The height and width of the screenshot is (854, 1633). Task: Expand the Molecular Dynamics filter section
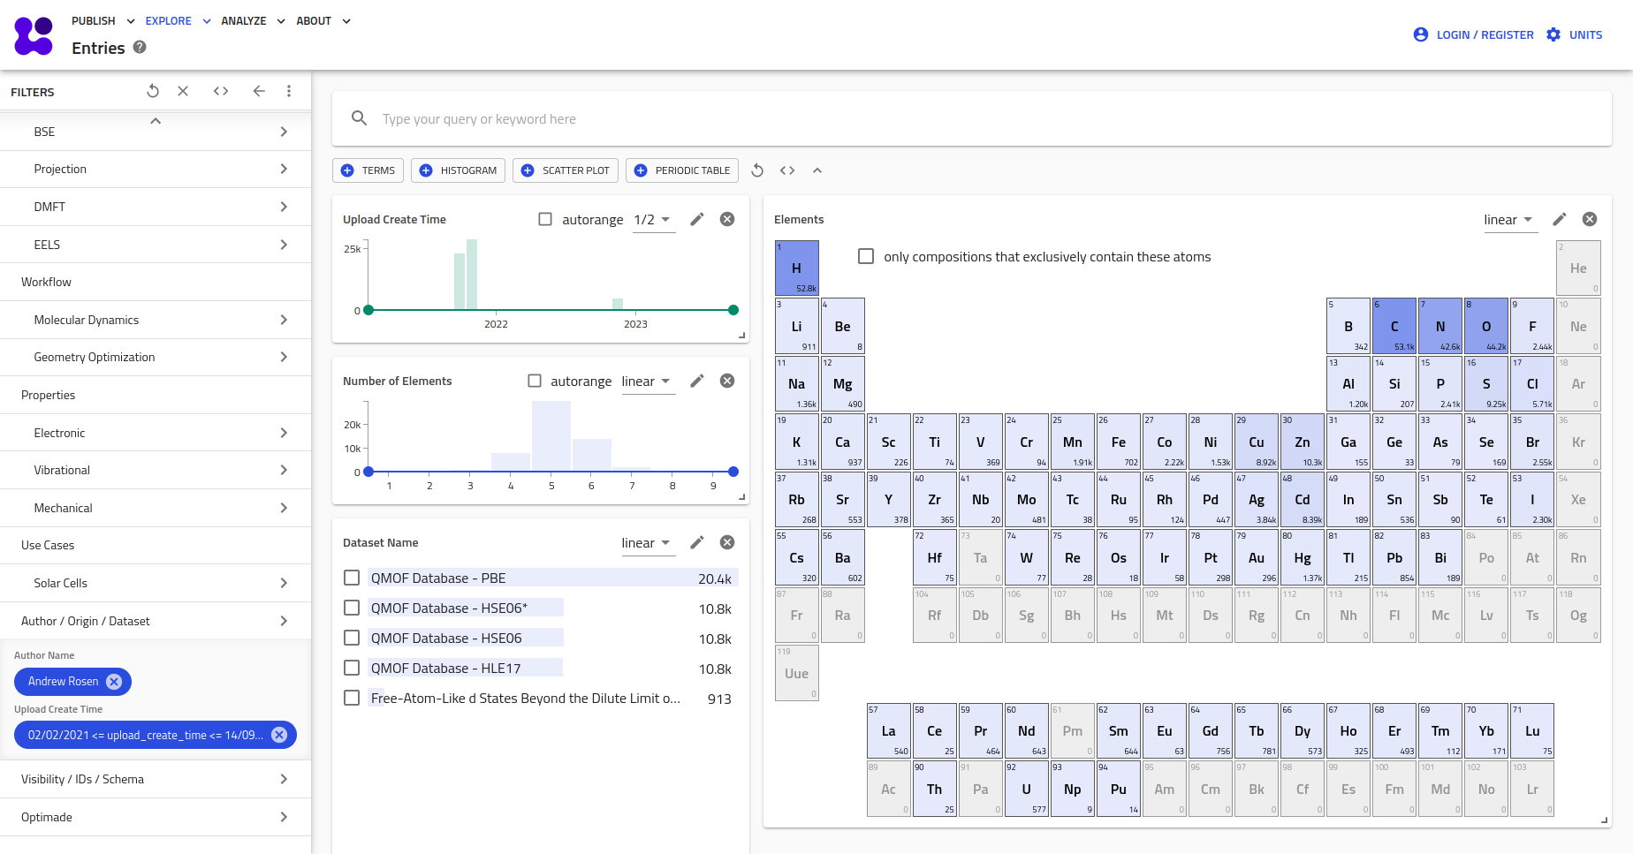click(x=156, y=320)
